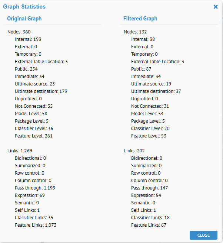This screenshot has width=223, height=243.
Task: Click the Classifier Links: 18 line
Action: coord(150,218)
